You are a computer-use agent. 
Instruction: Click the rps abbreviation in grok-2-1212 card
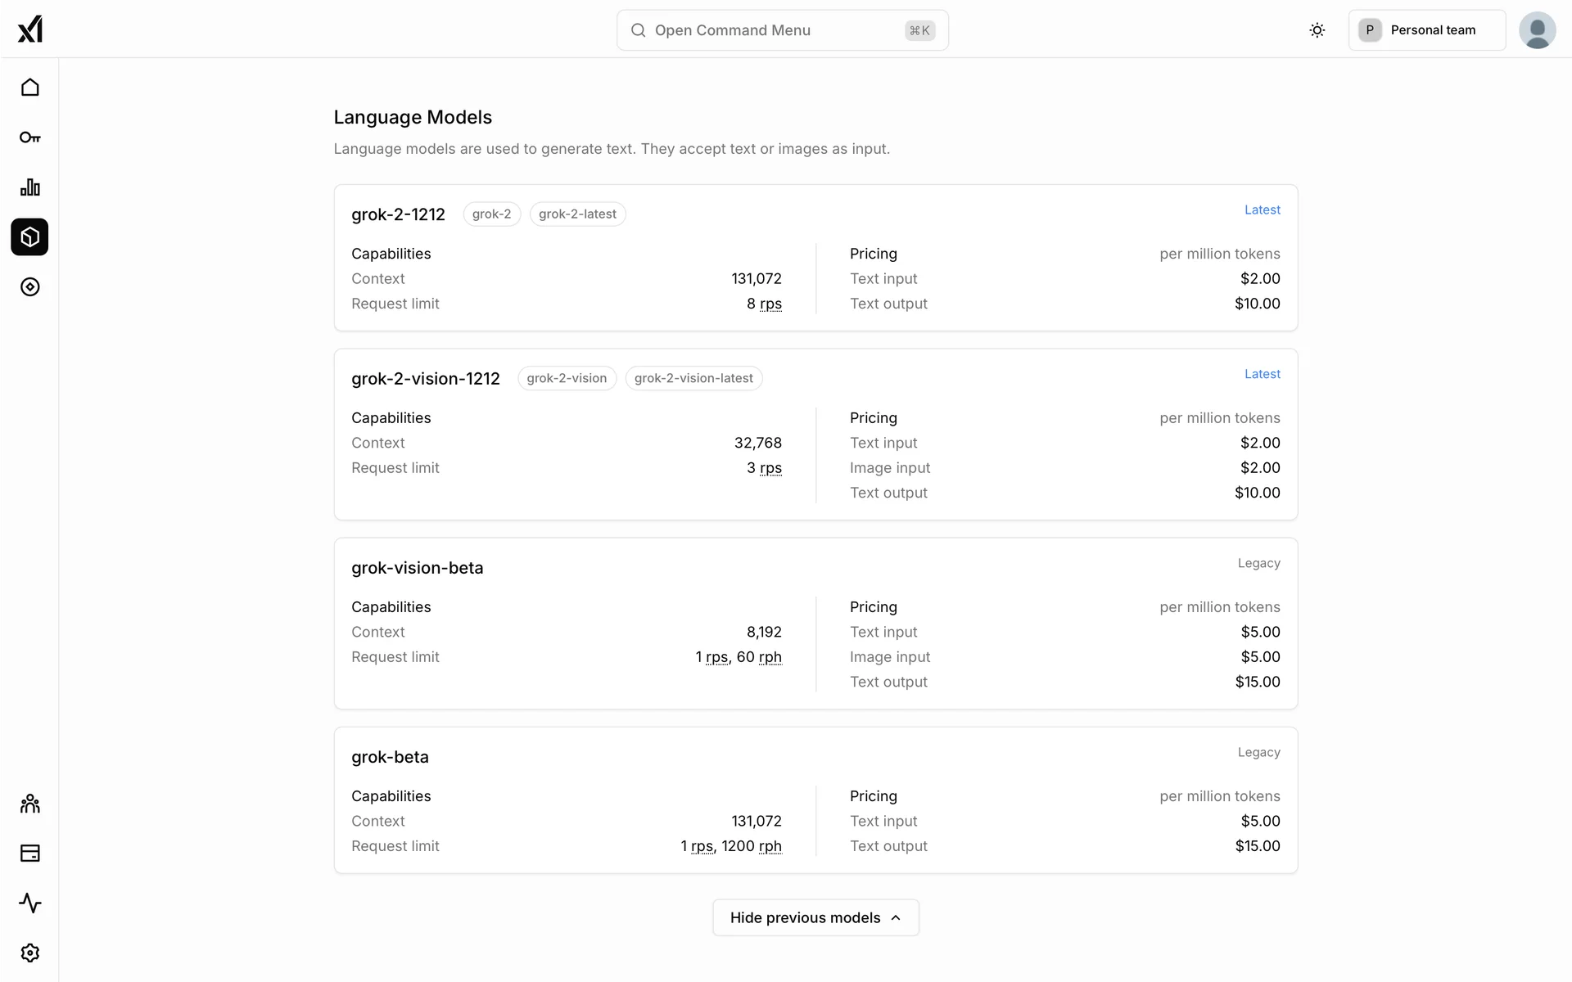click(770, 304)
